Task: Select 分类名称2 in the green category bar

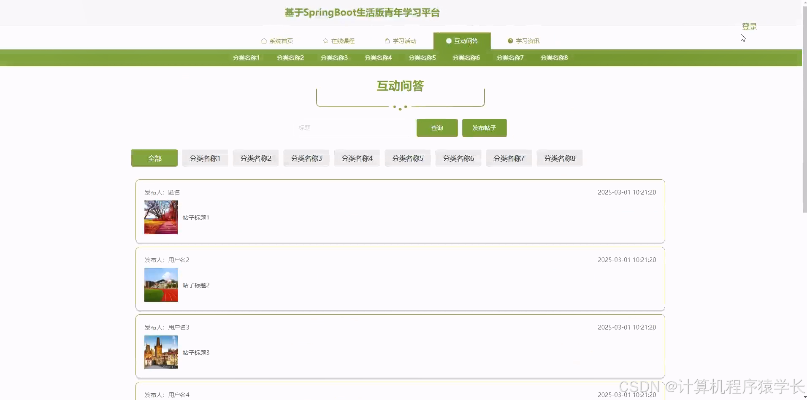Action: pos(290,58)
